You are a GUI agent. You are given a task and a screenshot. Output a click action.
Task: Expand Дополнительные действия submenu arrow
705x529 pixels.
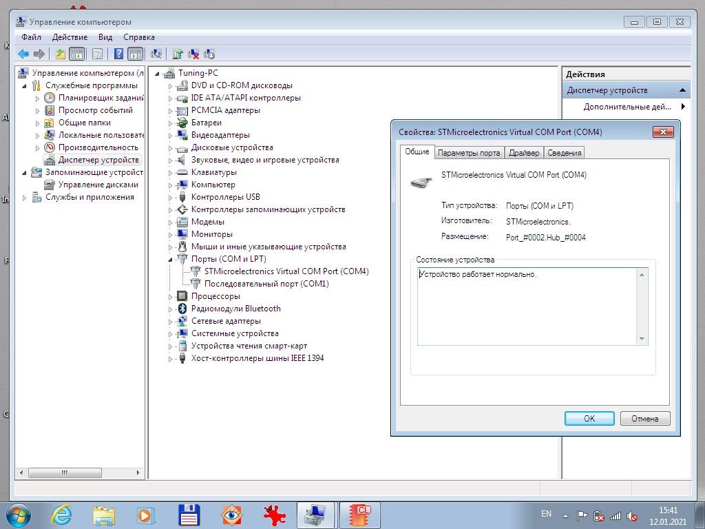(x=683, y=107)
